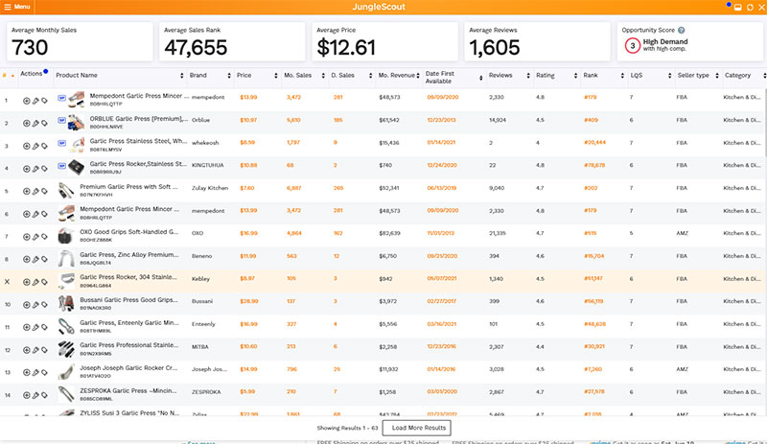
Task: Click tag icon for Joseph Joseph row 13
Action: [44, 372]
